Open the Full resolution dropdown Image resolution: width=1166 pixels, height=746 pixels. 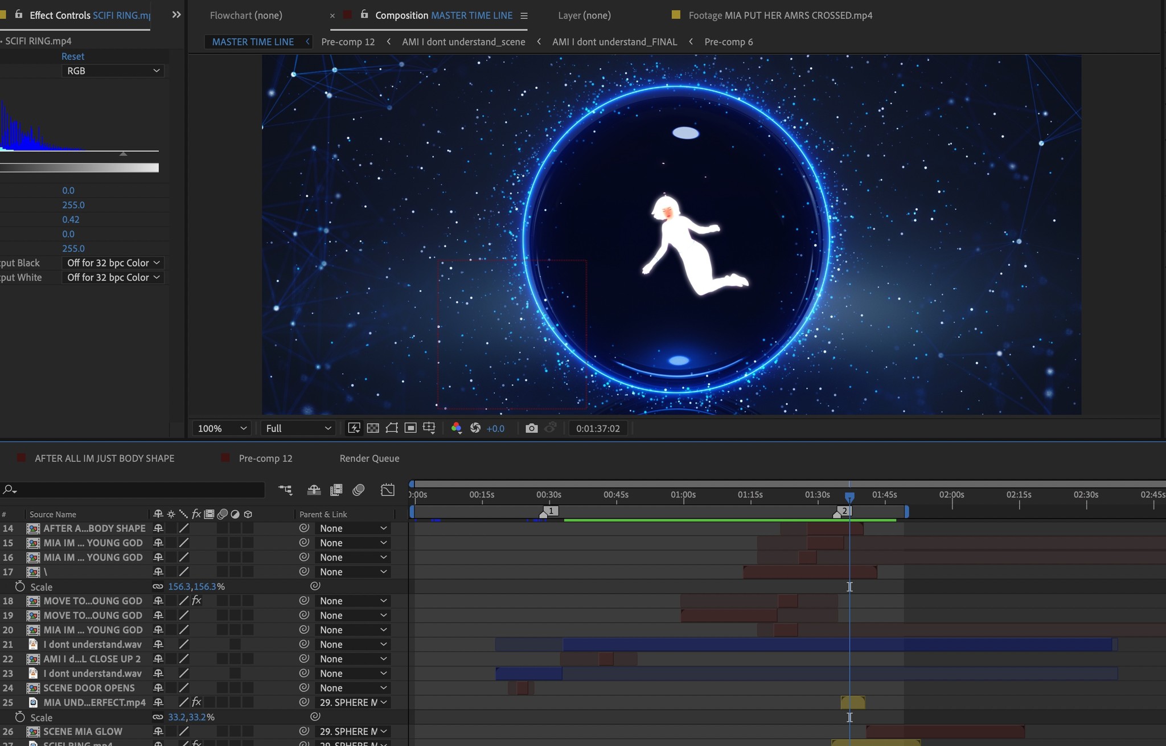tap(298, 428)
